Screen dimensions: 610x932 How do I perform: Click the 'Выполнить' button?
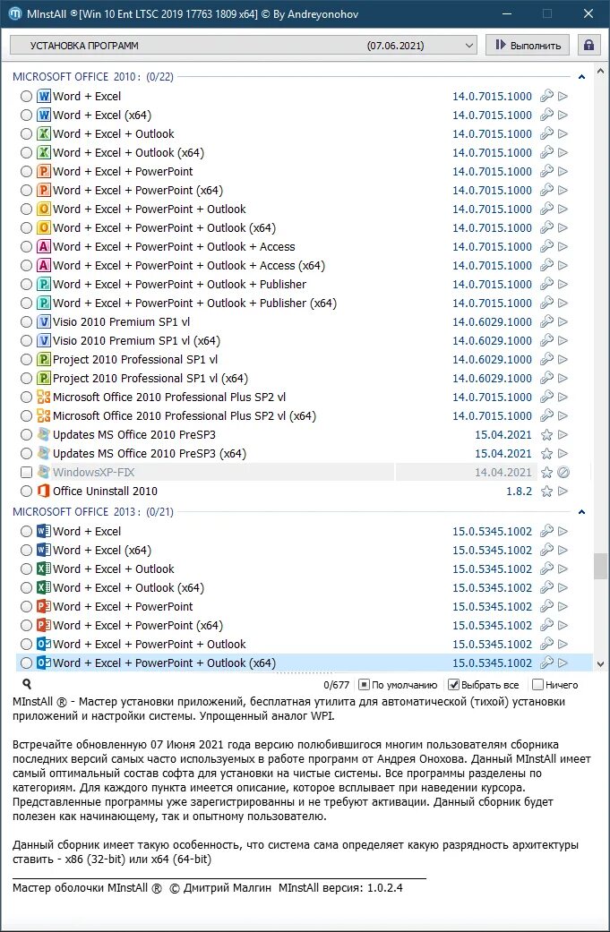[528, 45]
